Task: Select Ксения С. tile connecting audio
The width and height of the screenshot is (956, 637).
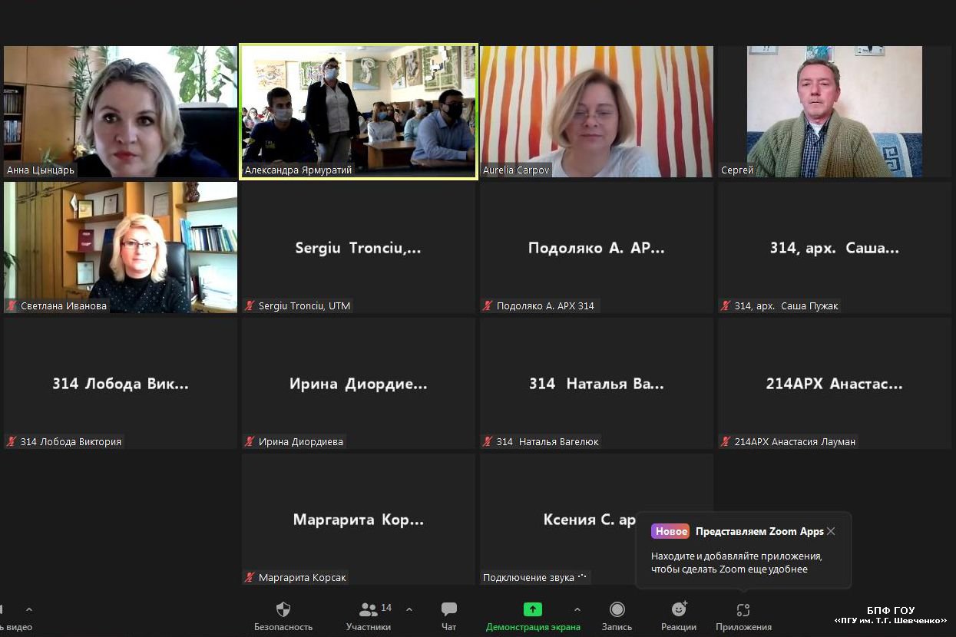Action: coord(597,519)
